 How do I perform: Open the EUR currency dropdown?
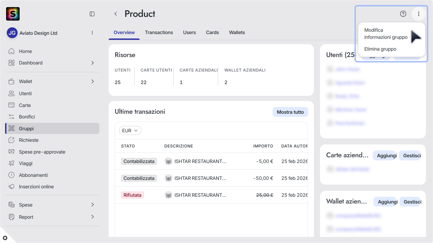130,131
